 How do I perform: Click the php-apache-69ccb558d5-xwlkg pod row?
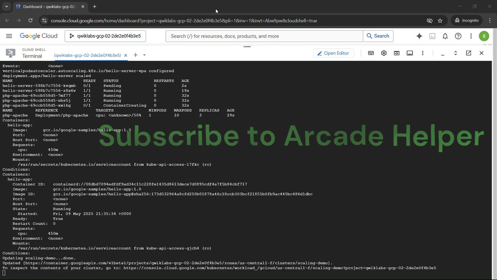tap(96, 105)
